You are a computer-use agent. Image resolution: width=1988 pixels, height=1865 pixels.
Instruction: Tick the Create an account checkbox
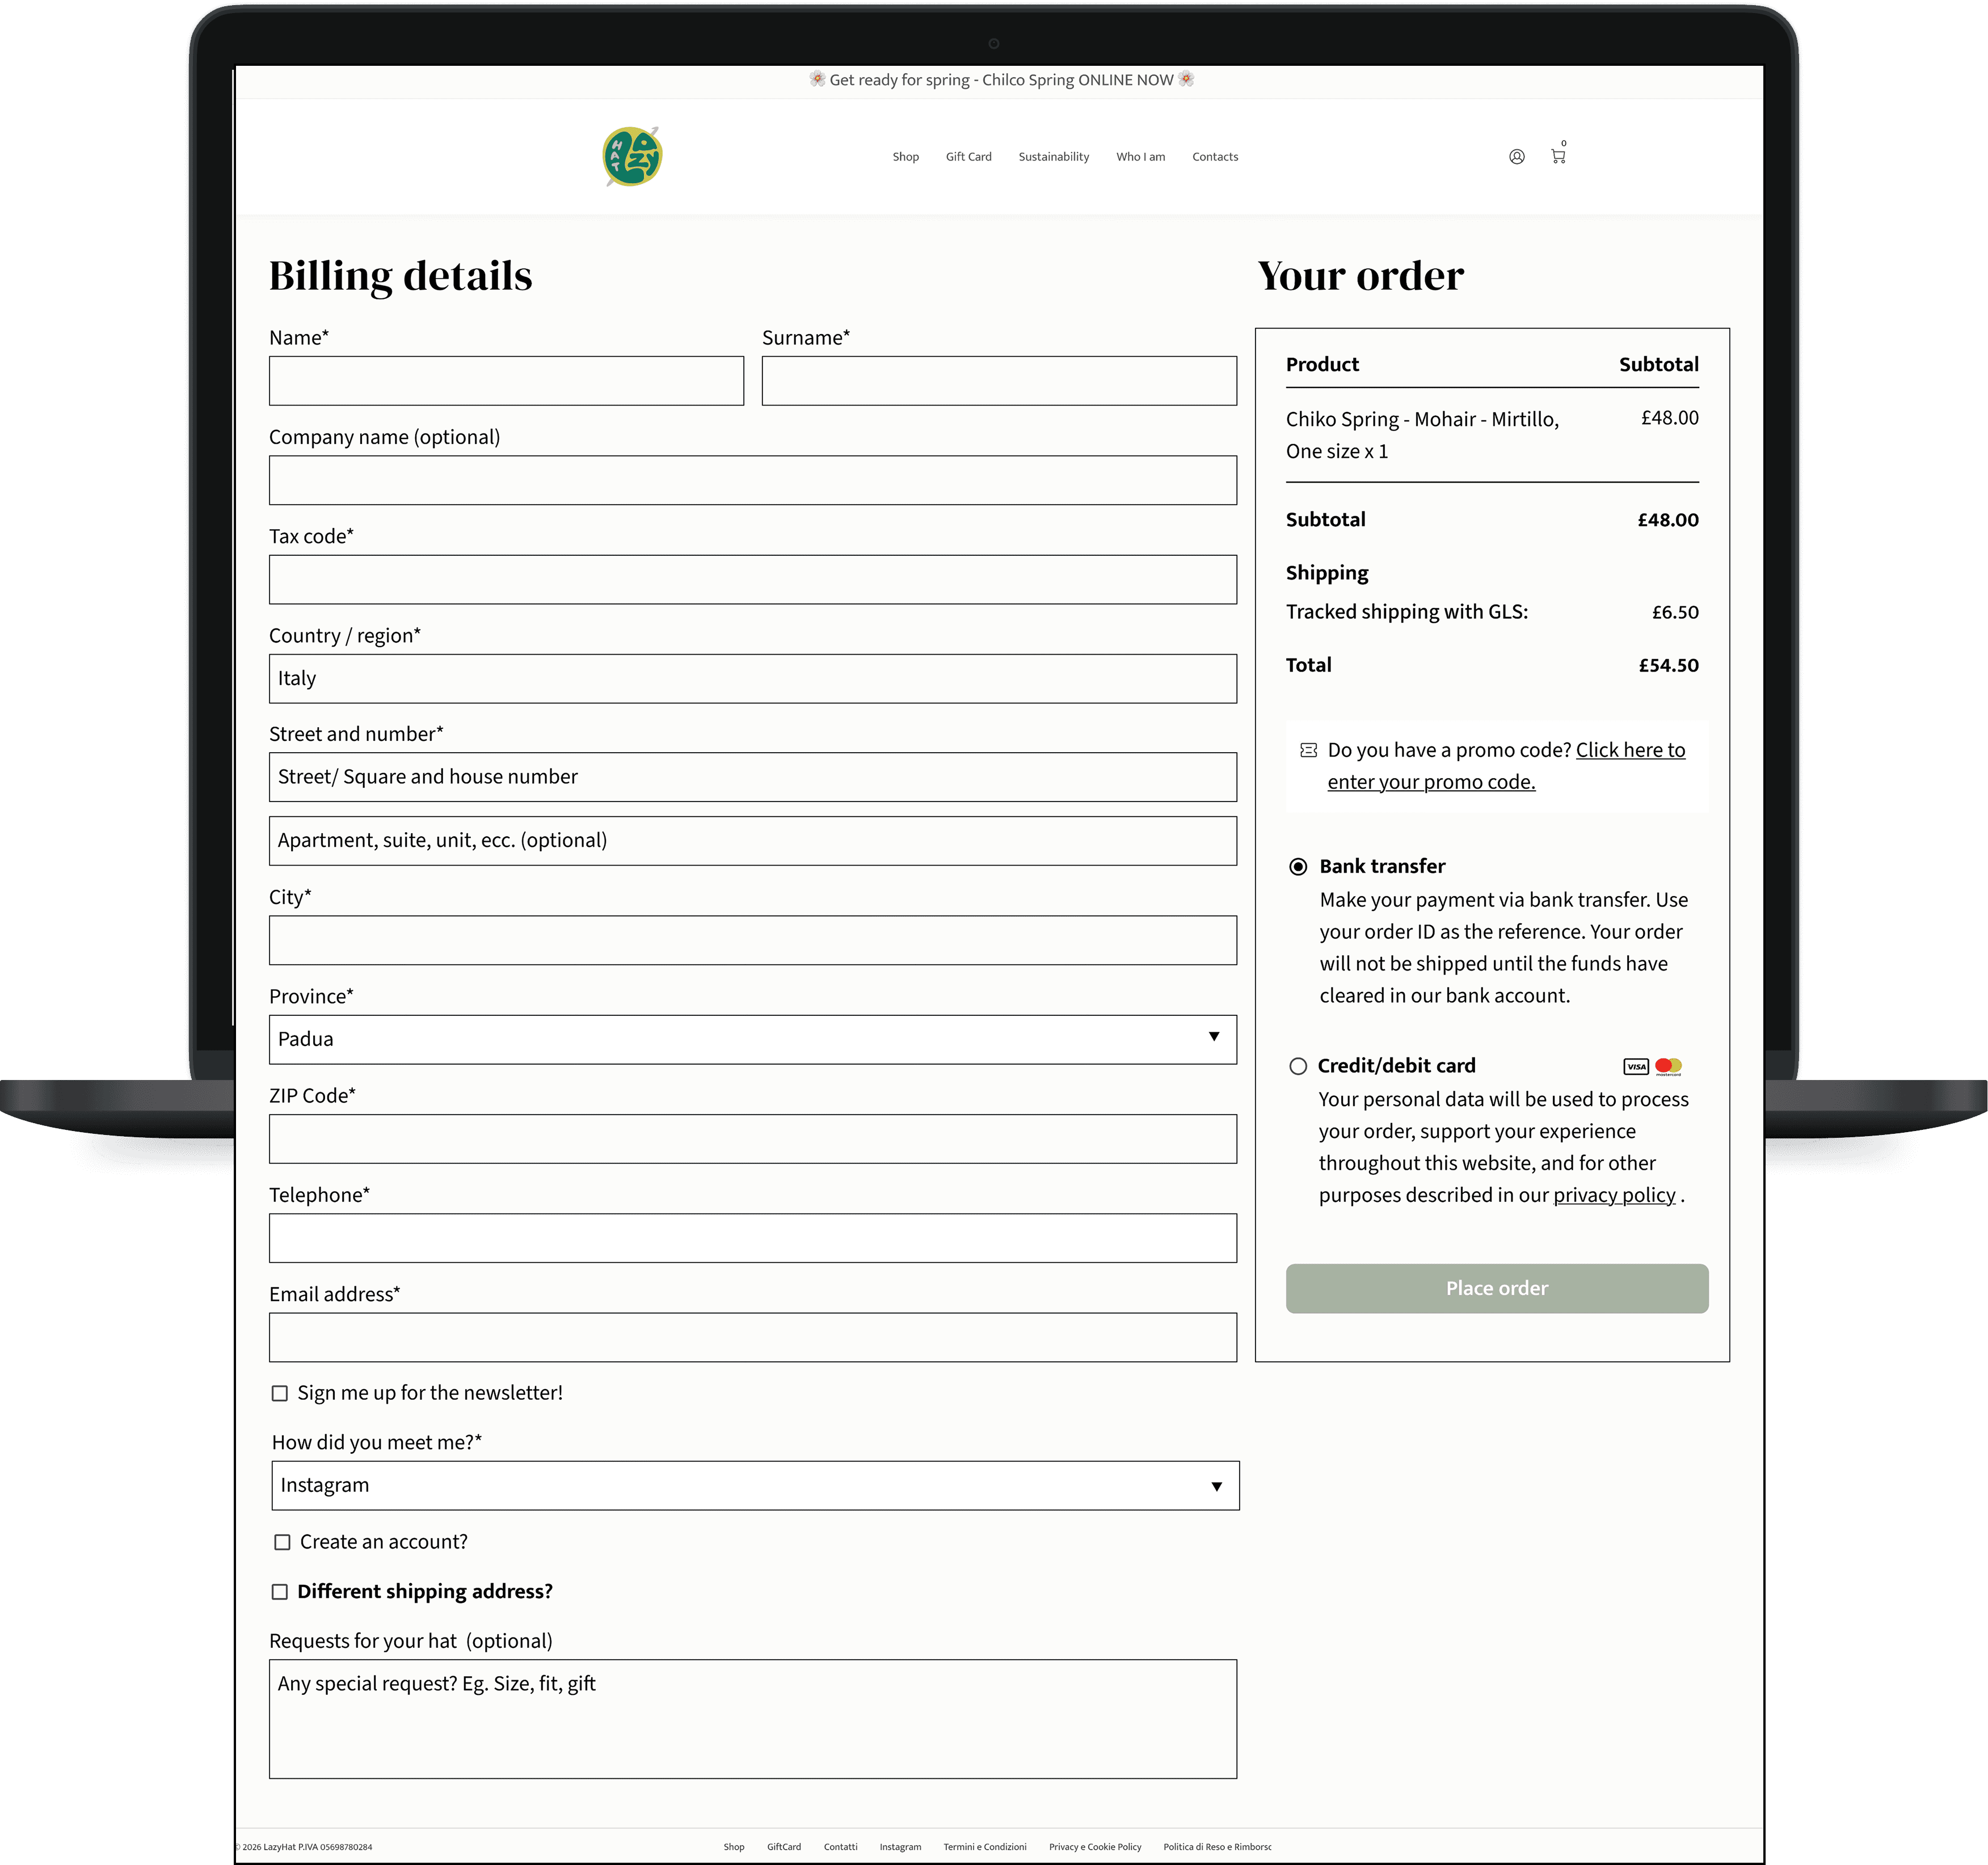[x=282, y=1542]
